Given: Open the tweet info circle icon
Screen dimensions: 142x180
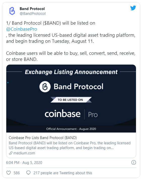Looking at the screenshot, I should (134, 162).
